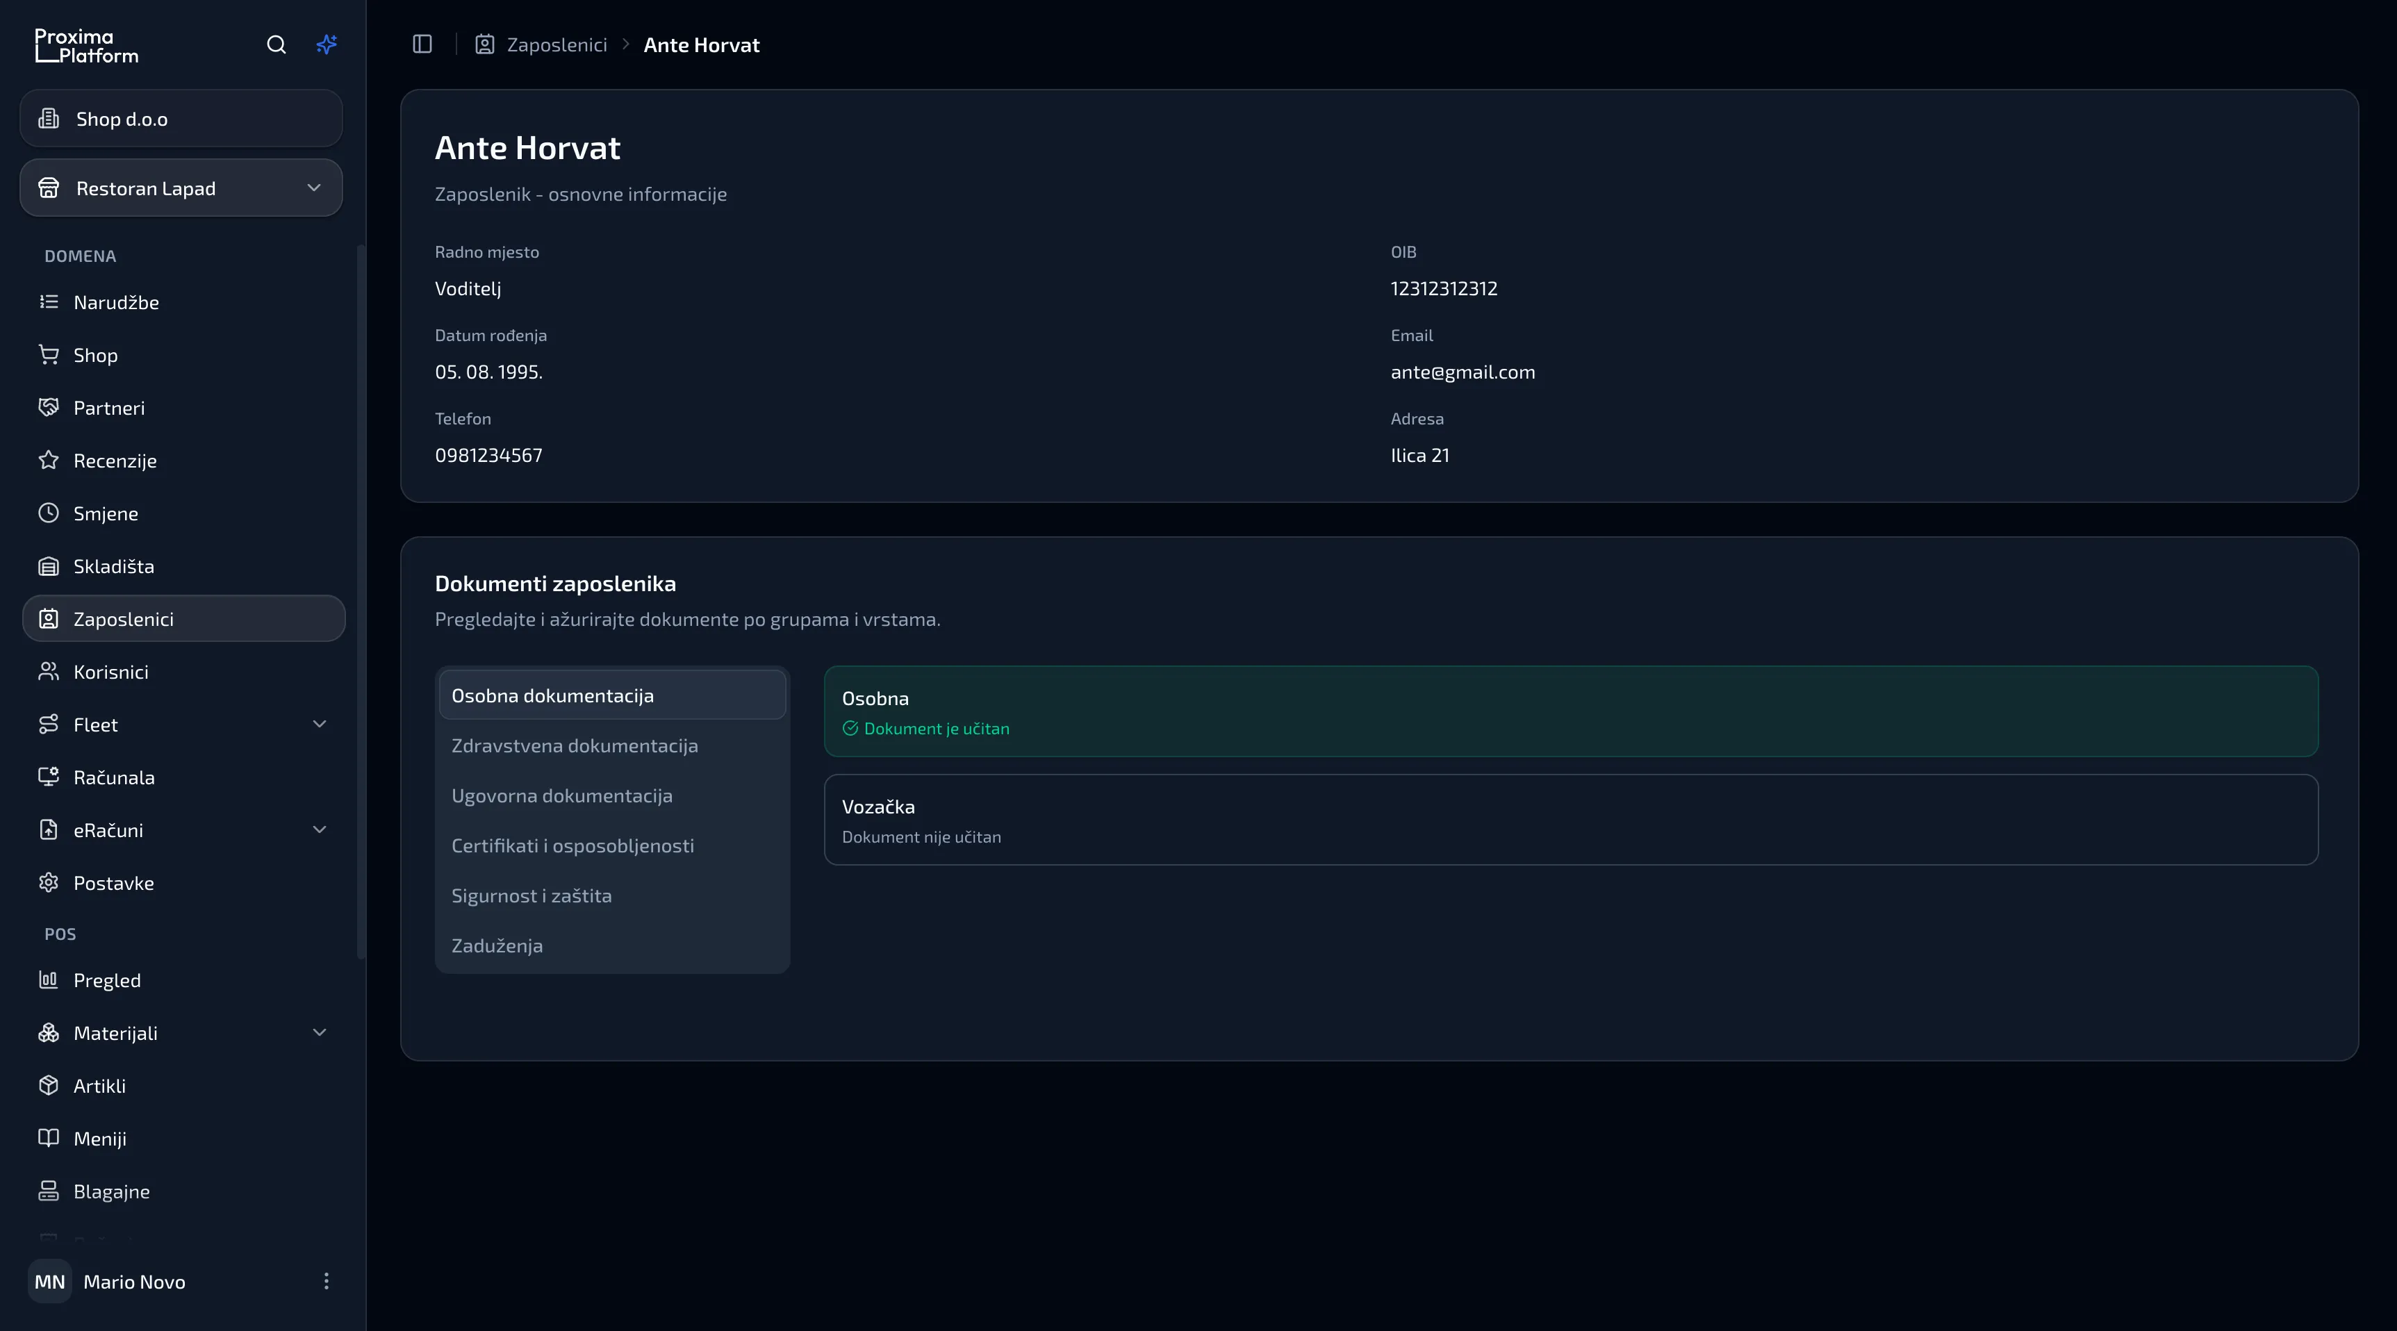Click the Voditelj job title value

click(468, 288)
